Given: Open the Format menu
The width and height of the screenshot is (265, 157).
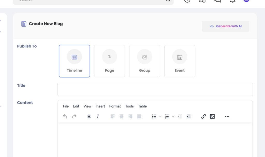Looking at the screenshot, I should (x=115, y=106).
